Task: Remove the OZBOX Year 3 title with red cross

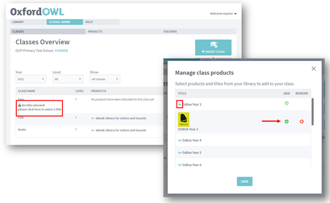Action: click(x=301, y=121)
